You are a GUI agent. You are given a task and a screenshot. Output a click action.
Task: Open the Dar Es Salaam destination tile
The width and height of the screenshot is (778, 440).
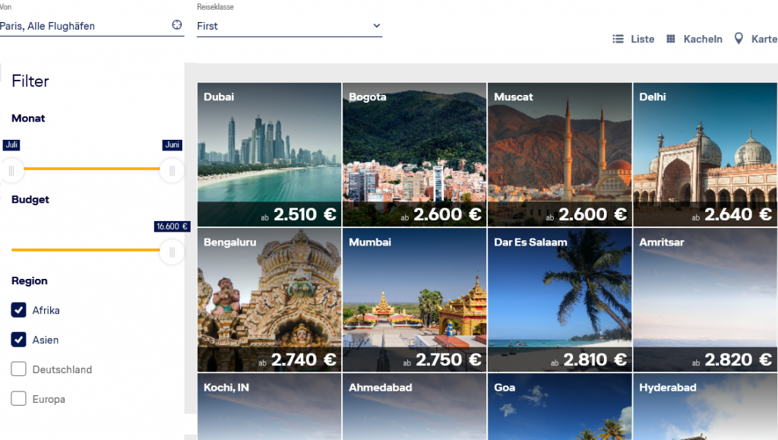[x=560, y=300]
